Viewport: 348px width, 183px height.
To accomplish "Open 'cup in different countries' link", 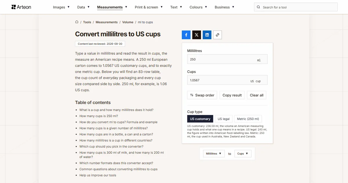I will coord(116,140).
